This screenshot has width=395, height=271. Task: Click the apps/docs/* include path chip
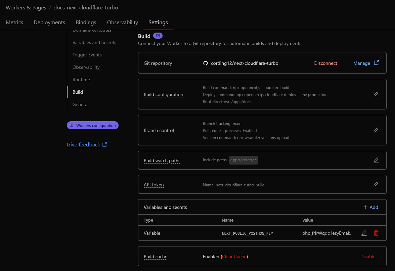coord(243,160)
